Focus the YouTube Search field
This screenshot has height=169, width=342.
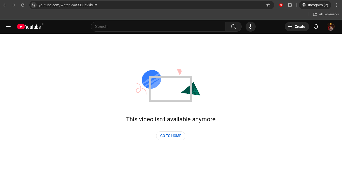tap(158, 27)
